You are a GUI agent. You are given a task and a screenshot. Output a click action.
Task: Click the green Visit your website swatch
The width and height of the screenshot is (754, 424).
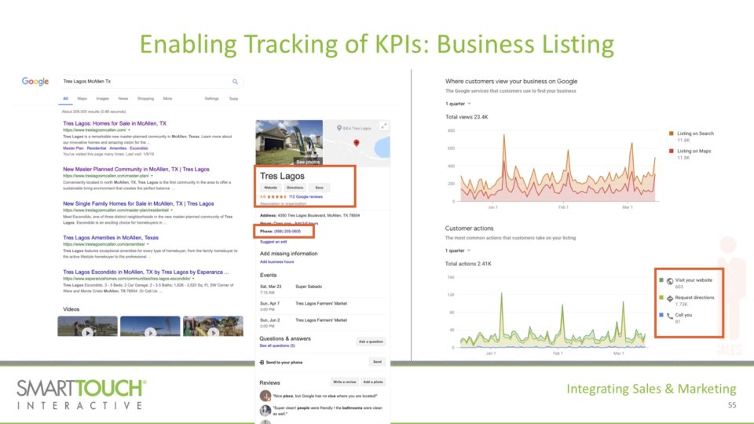(661, 280)
